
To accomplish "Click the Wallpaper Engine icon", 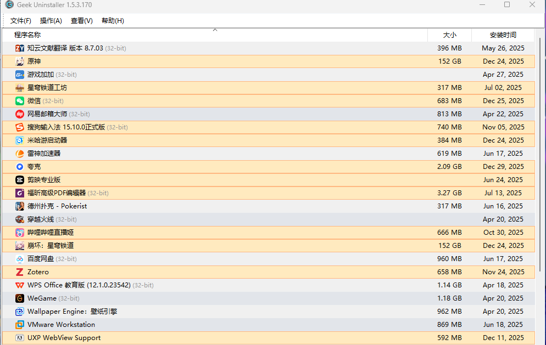I will click(20, 312).
